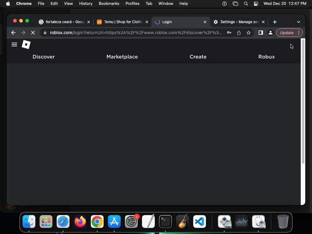
Task: Close the Login tab
Action: pyautogui.click(x=205, y=22)
